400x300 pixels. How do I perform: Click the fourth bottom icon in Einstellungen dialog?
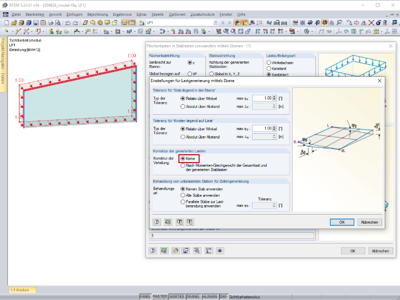click(190, 222)
